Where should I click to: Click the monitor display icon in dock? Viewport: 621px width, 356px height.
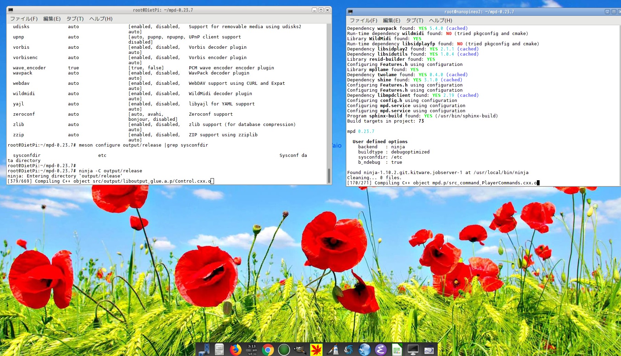click(x=413, y=349)
